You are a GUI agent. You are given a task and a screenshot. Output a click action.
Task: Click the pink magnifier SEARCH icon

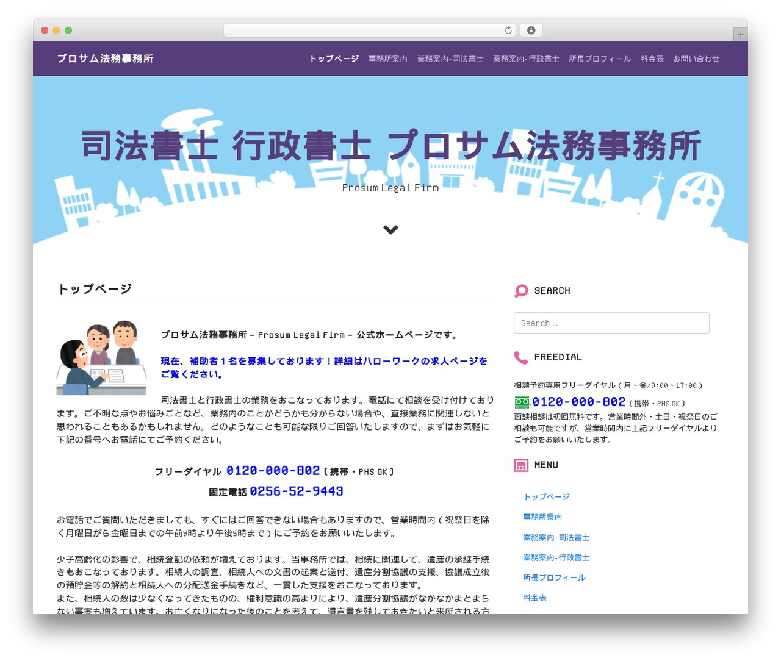click(521, 291)
